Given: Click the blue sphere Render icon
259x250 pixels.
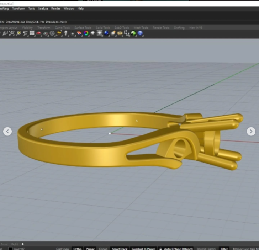Looking at the screenshot, I should click(x=106, y=33).
